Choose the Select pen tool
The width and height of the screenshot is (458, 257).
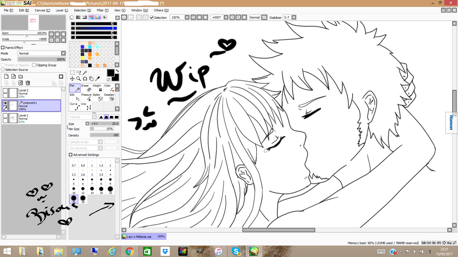click(98, 97)
